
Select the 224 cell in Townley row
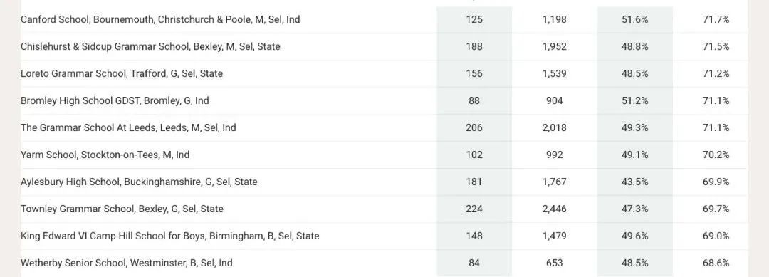[474, 209]
